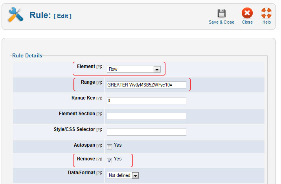Click the Range text field

pos(146,85)
